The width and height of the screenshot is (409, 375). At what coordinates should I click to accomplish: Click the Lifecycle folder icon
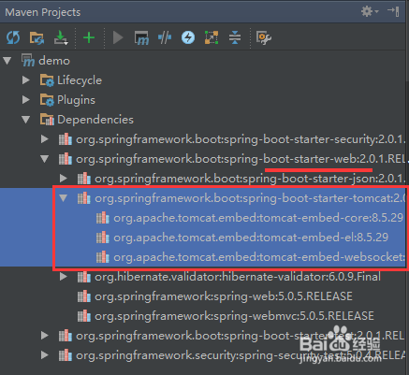pyautogui.click(x=47, y=80)
